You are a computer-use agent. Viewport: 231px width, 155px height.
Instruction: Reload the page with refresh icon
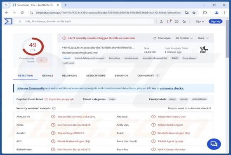[x=22, y=13]
